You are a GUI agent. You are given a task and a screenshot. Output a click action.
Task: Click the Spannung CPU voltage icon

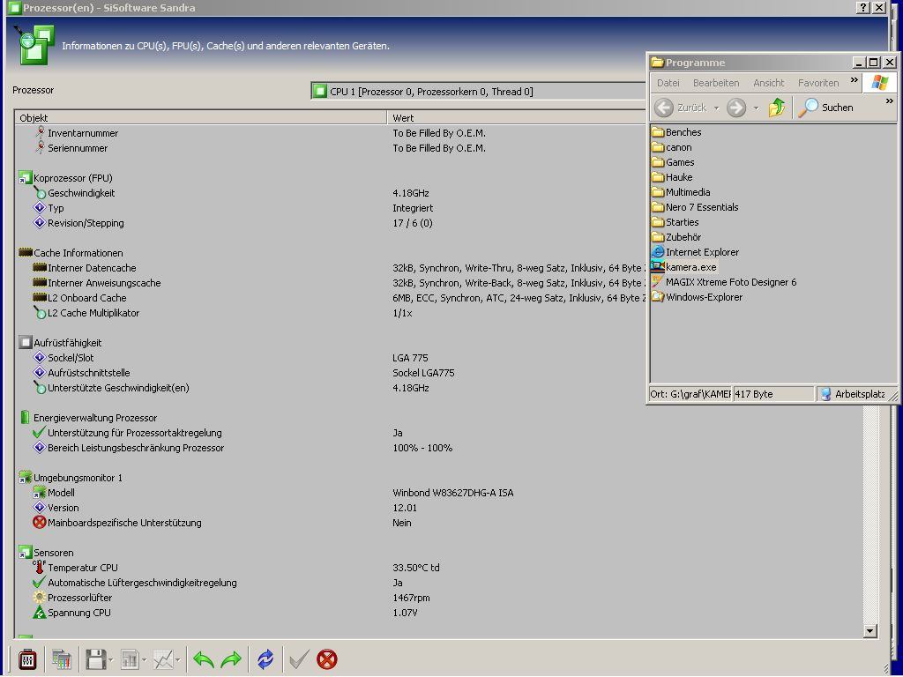click(x=39, y=612)
